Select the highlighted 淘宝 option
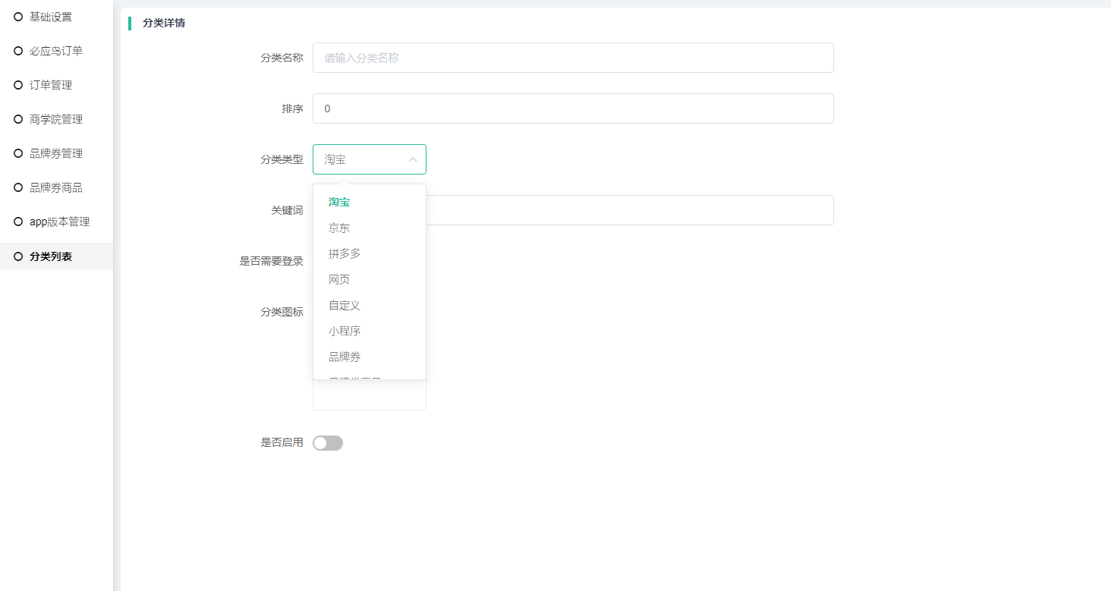 (x=339, y=202)
